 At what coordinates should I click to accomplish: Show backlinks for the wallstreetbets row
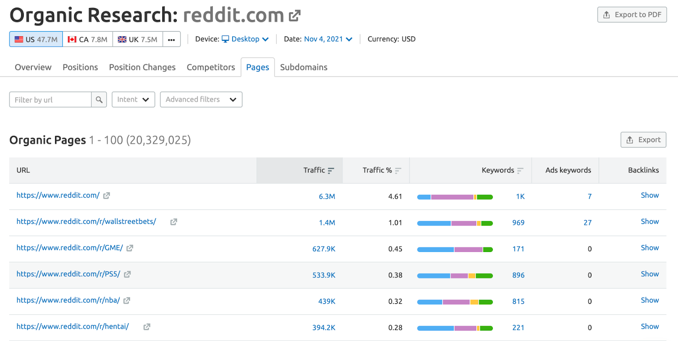(x=650, y=222)
